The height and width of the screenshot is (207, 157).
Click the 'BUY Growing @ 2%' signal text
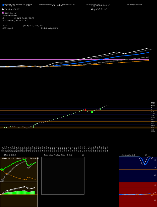click(49, 28)
